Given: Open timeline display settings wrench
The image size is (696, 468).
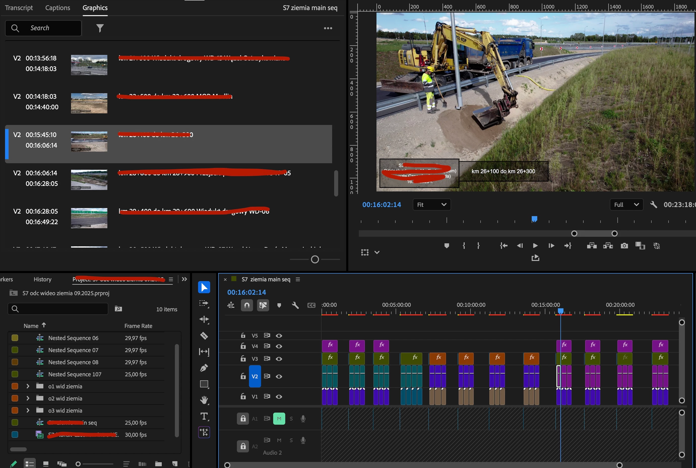Looking at the screenshot, I should [x=295, y=305].
